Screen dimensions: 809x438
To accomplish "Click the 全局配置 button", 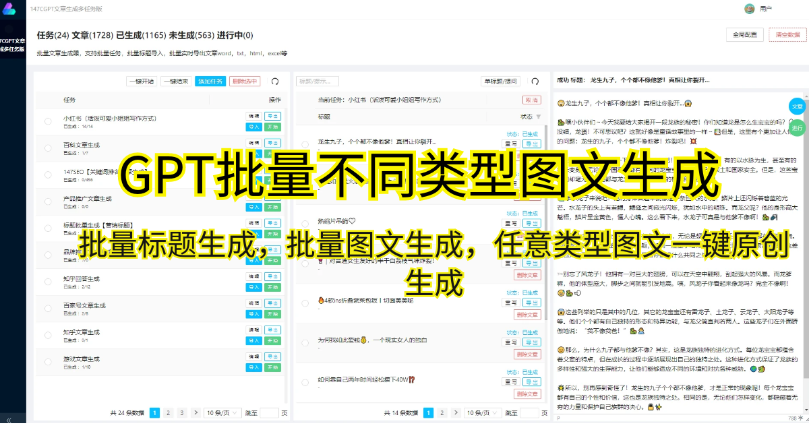I will point(745,35).
